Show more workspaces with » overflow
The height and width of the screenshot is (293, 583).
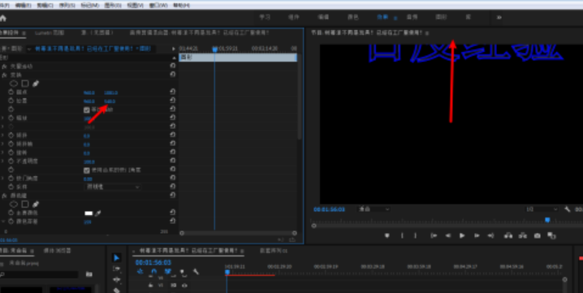499,18
